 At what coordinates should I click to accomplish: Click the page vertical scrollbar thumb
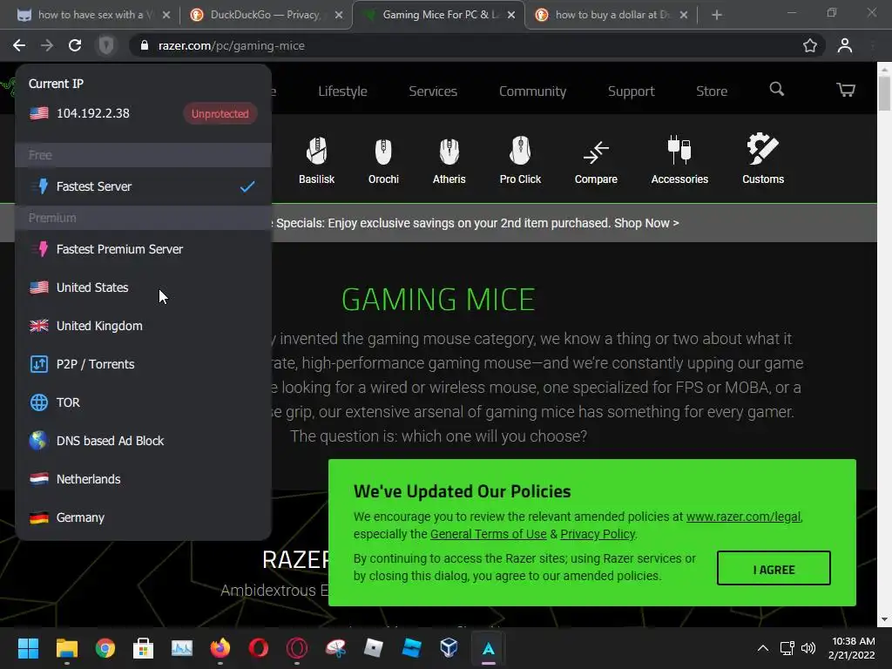coord(884,92)
